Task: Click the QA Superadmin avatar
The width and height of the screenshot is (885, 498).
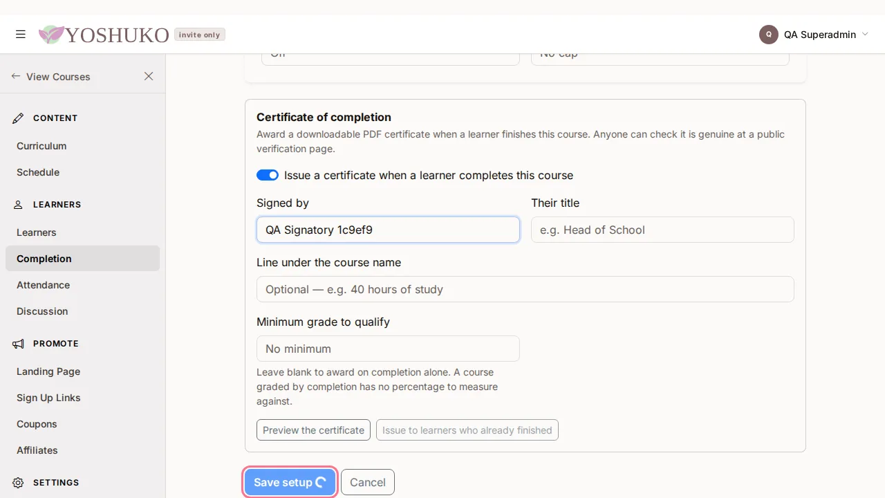Action: (769, 35)
